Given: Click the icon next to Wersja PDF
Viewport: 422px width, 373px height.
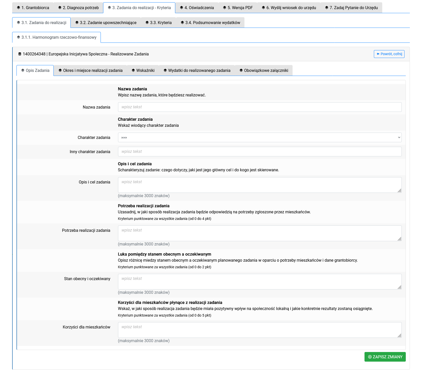Looking at the screenshot, I should [x=225, y=8].
